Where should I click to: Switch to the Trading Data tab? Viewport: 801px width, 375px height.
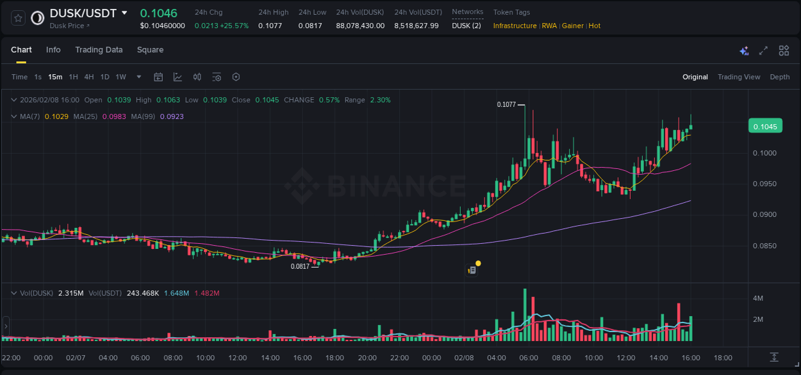pos(99,50)
